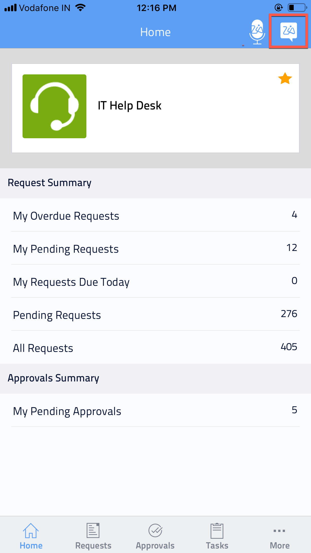Tap the Zia voice microphone icon
311x553 pixels.
click(x=257, y=32)
